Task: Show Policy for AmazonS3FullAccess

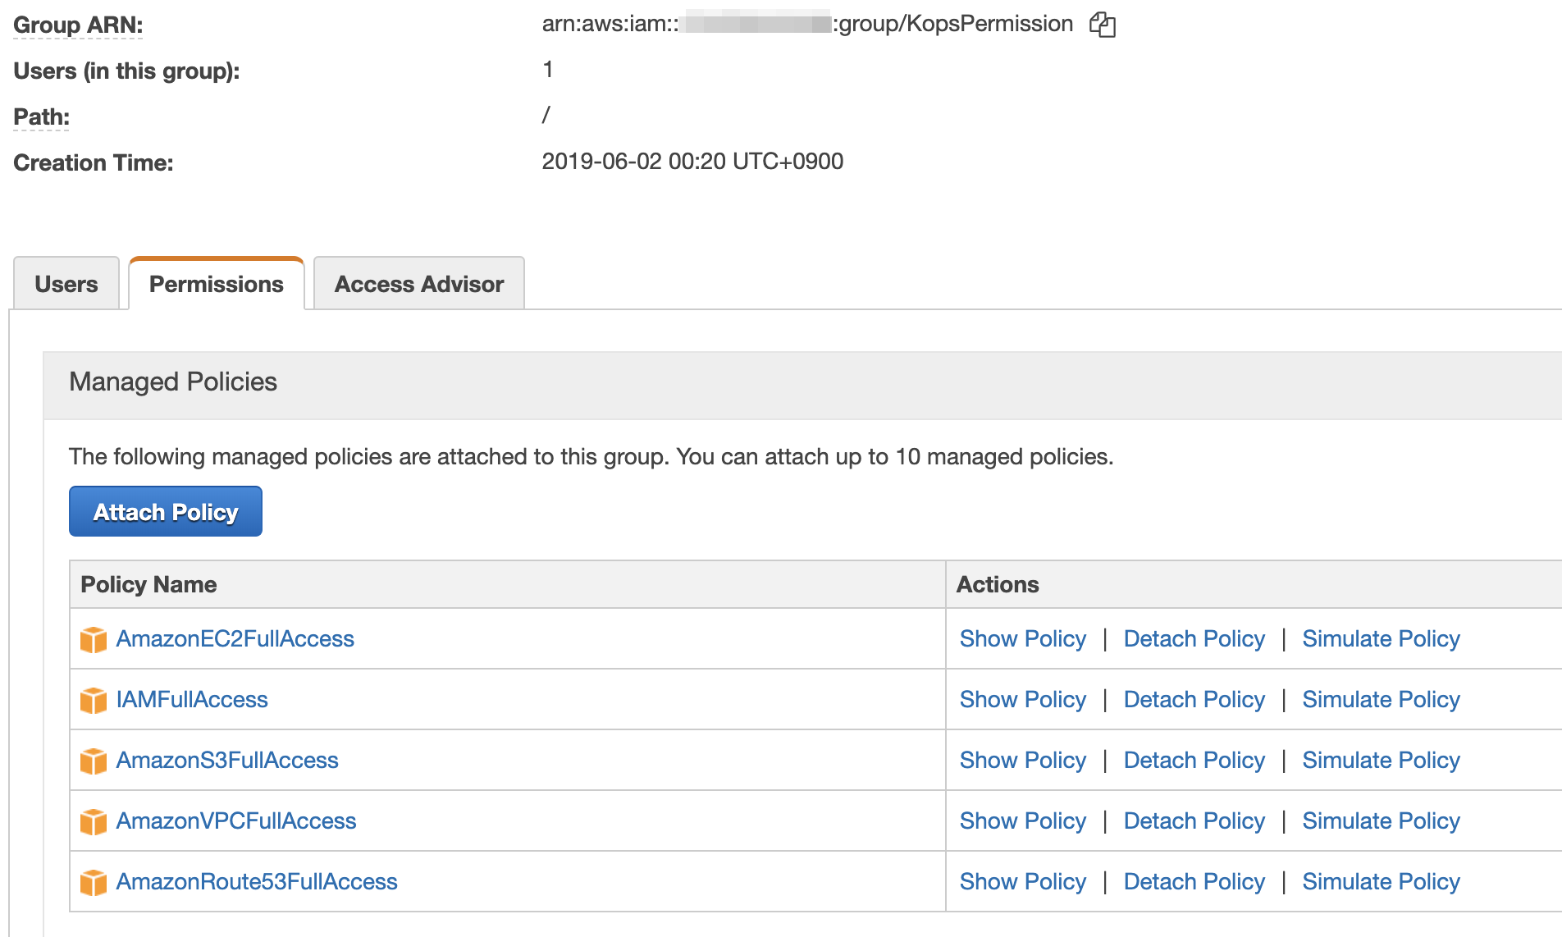Action: (x=1022, y=761)
